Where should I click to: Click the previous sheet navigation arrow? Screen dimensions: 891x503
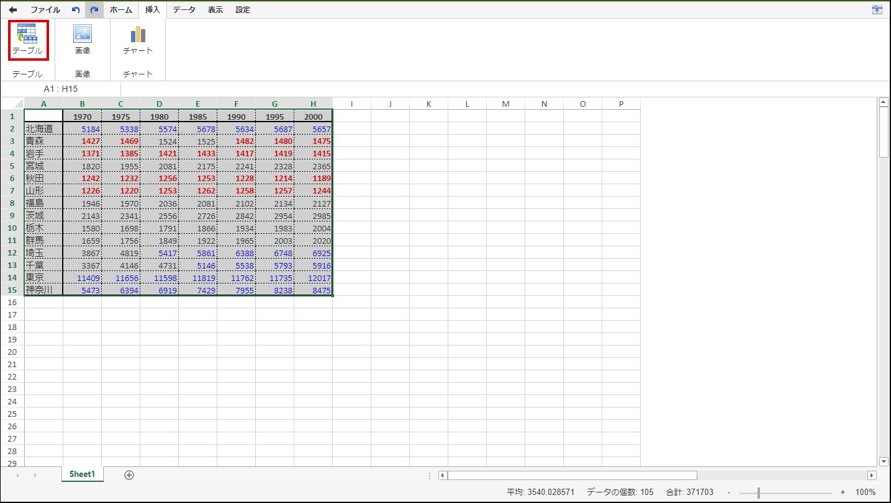click(17, 475)
